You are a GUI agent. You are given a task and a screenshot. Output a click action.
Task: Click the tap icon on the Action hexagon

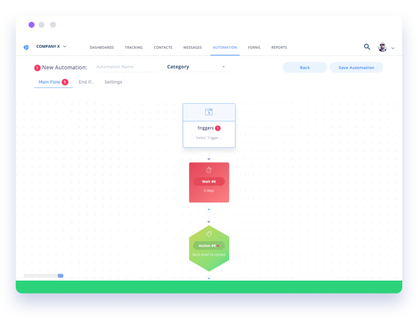[209, 234]
